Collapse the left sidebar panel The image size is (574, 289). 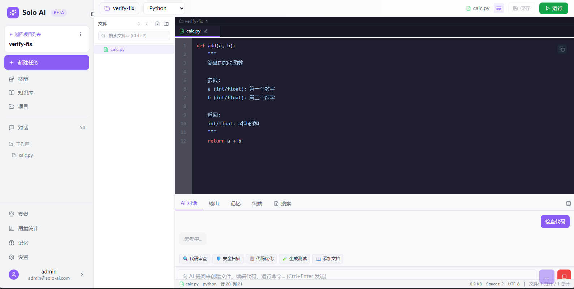click(92, 14)
